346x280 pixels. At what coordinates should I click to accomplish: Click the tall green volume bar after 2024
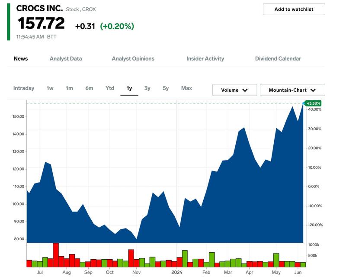point(185,259)
